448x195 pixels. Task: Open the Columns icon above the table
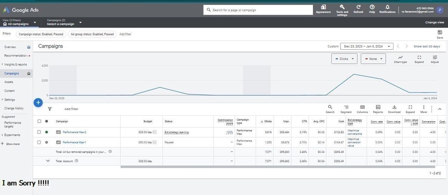click(362, 107)
